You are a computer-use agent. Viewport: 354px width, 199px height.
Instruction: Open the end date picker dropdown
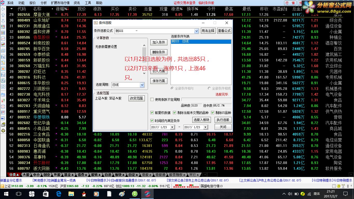tap(205, 127)
